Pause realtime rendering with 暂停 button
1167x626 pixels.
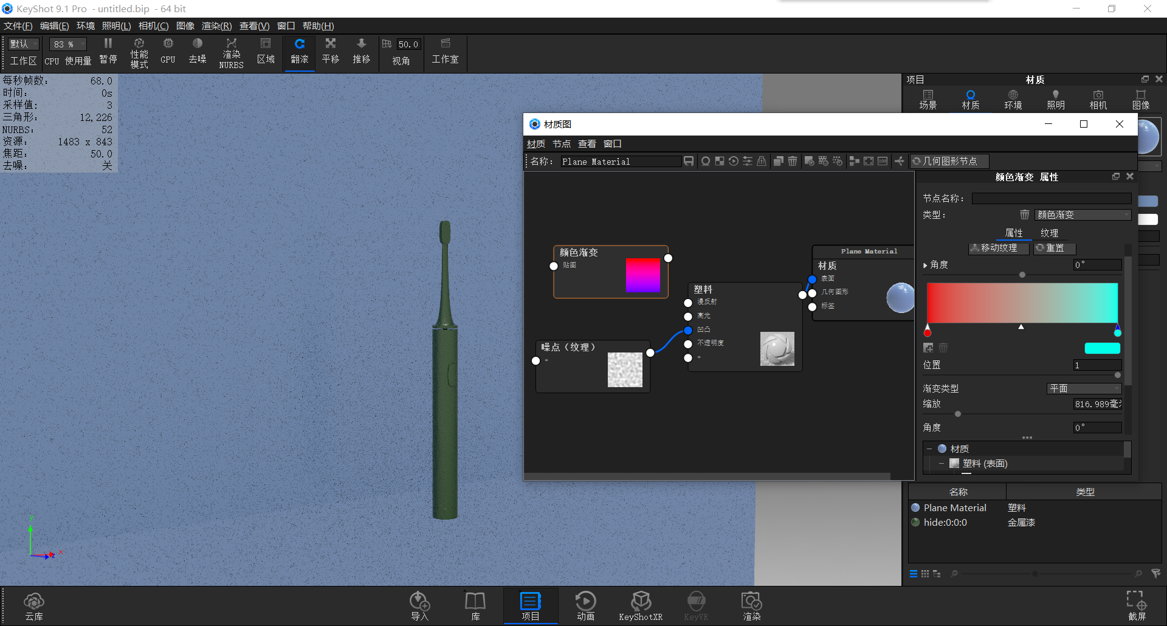point(108,52)
